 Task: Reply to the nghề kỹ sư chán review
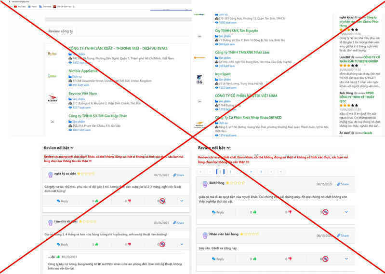point(62,201)
